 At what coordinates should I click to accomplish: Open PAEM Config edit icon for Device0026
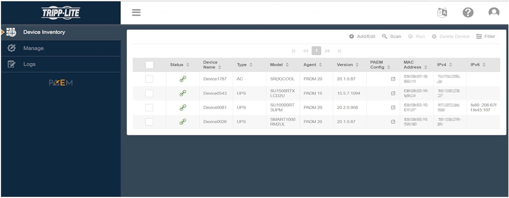point(393,122)
